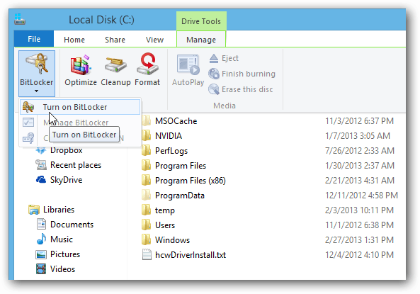The image size is (420, 294).
Task: Click the Erase this disc icon
Action: [214, 89]
